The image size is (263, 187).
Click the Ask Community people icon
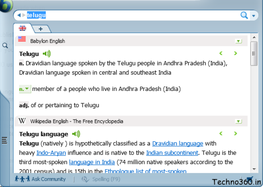22,179
